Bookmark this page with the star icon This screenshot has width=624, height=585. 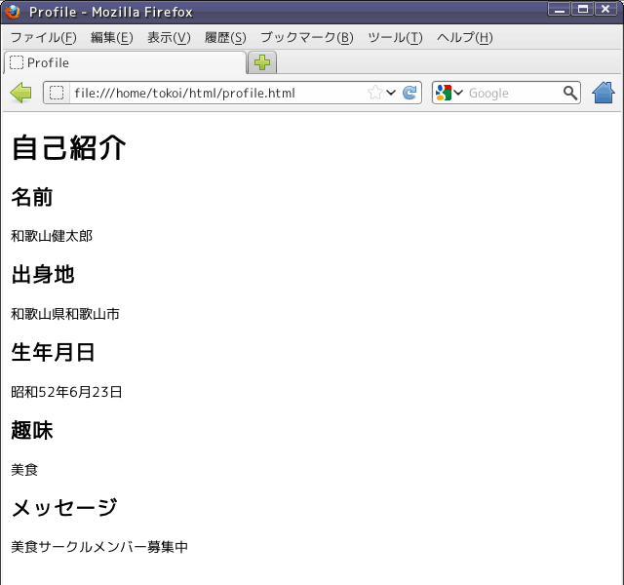374,93
